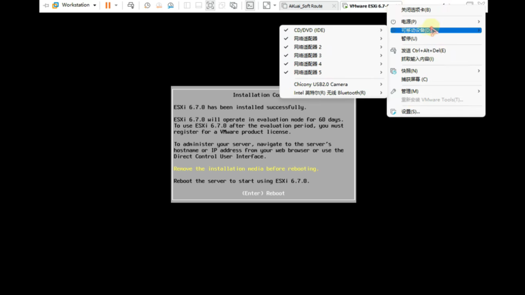Click the wrench icon beside 管理(M)
Image resolution: width=525 pixels, height=295 pixels.
coord(394,92)
